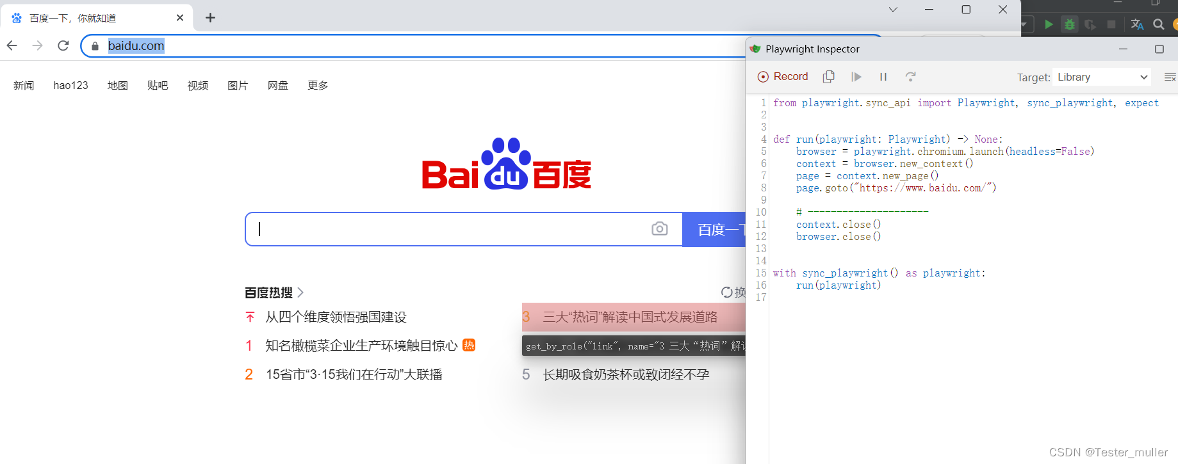Image resolution: width=1178 pixels, height=464 pixels.
Task: Pause script execution in Playwright Inspector
Action: tap(883, 77)
